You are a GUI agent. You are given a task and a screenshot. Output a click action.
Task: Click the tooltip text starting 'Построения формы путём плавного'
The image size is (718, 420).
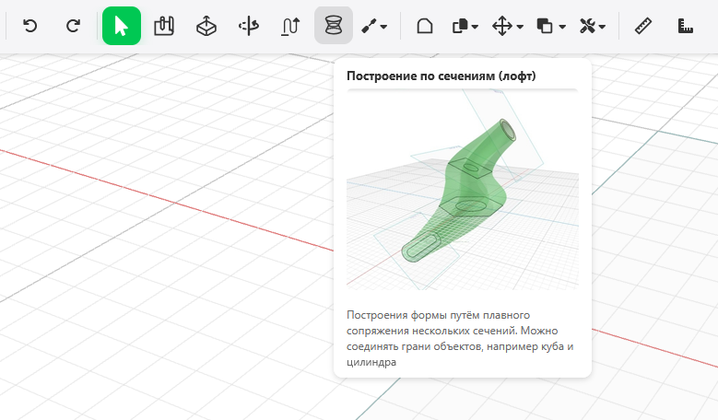(x=460, y=339)
